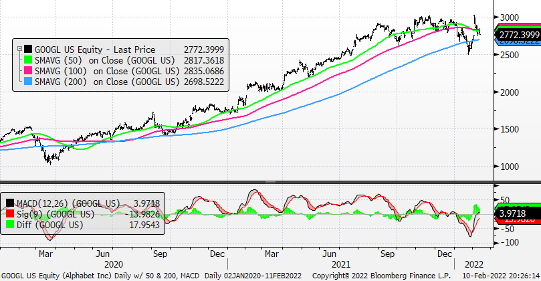Image resolution: width=541 pixels, height=281 pixels.
Task: Click the 2021 year label on time axis
Action: [341, 265]
